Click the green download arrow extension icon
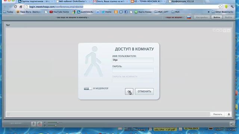Screen dimensions: 239x134 click(226, 7)
